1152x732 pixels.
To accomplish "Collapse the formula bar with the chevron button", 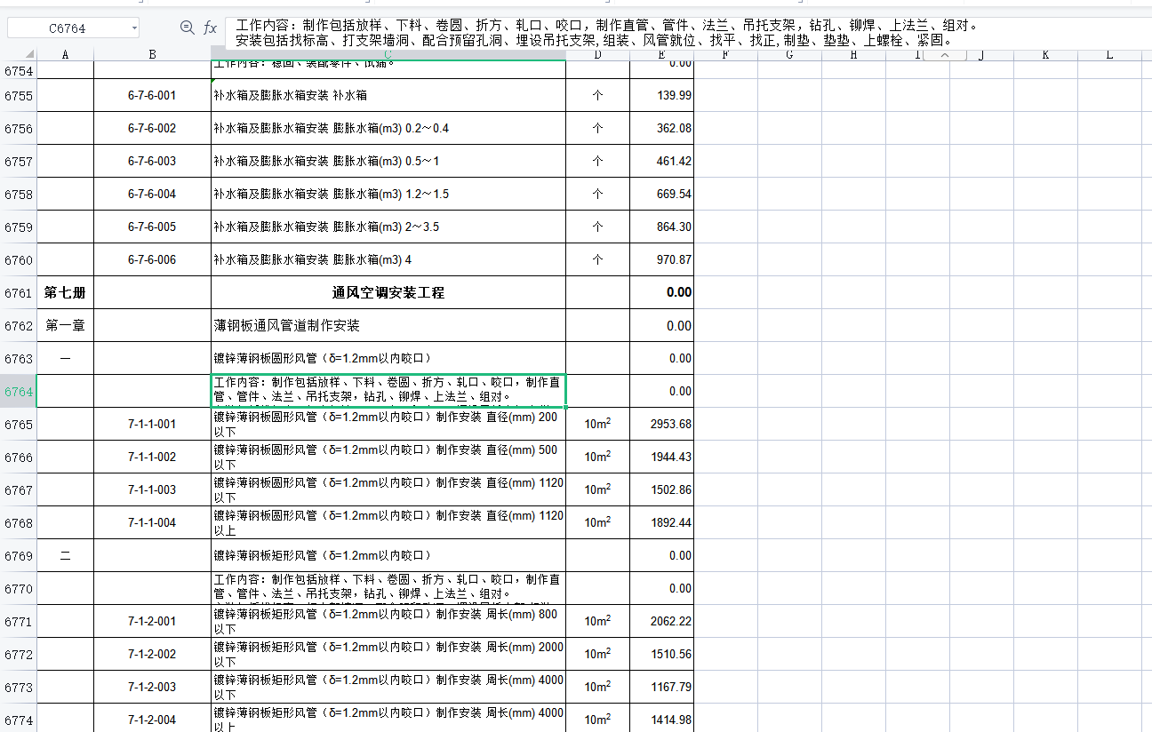I will 945,55.
